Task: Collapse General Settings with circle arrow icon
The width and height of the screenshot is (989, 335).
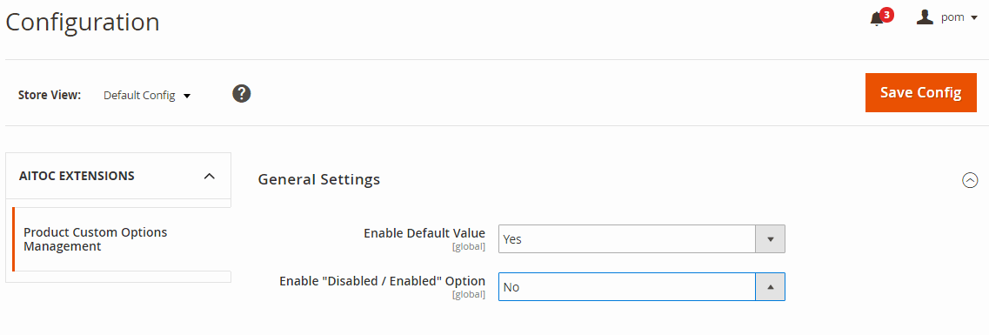Action: [x=970, y=180]
